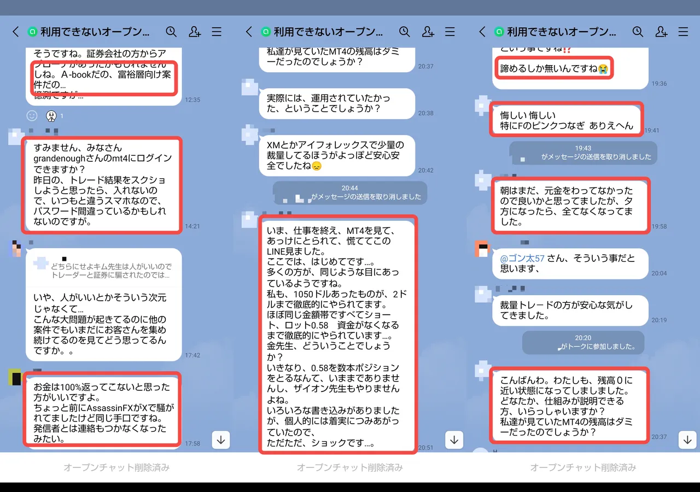Tap the dark avatar beside the AssassinFX message
Screen dimensions: 700x492
15,377
